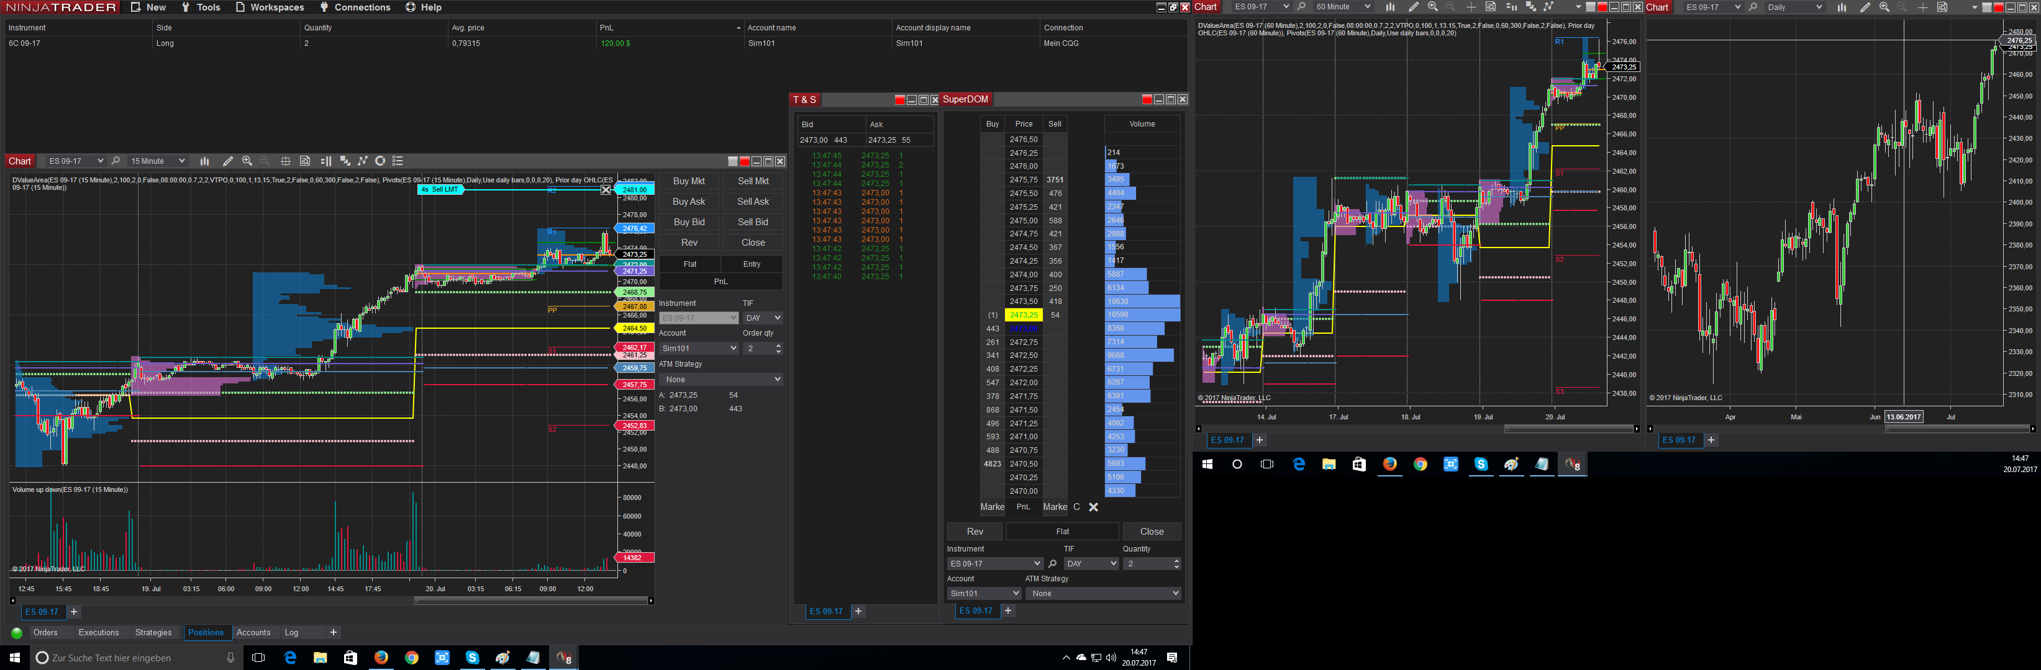Open properties list icon in 15 Minute chart
Viewport: 2041px width, 670px height.
click(398, 161)
